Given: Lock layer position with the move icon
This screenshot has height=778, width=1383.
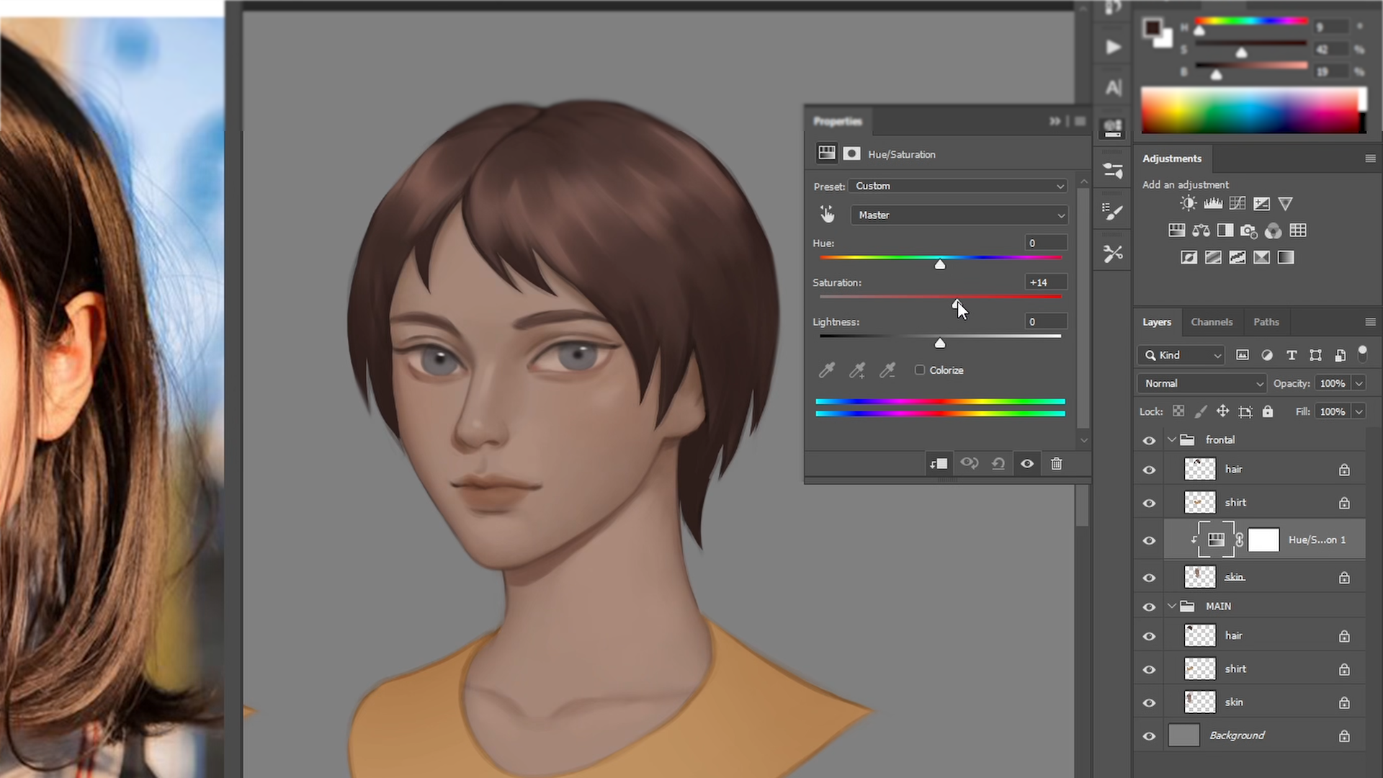Looking at the screenshot, I should (1222, 411).
